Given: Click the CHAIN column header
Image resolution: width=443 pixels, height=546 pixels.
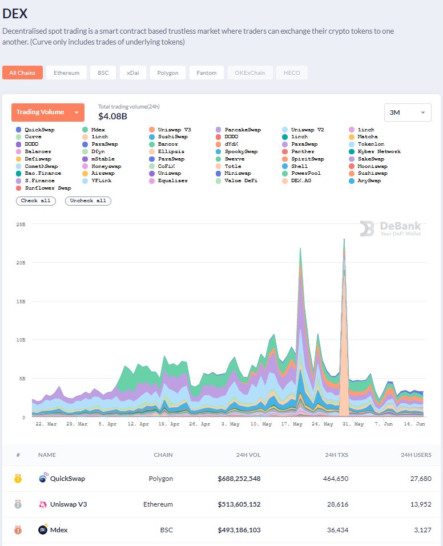Looking at the screenshot, I should tap(163, 455).
